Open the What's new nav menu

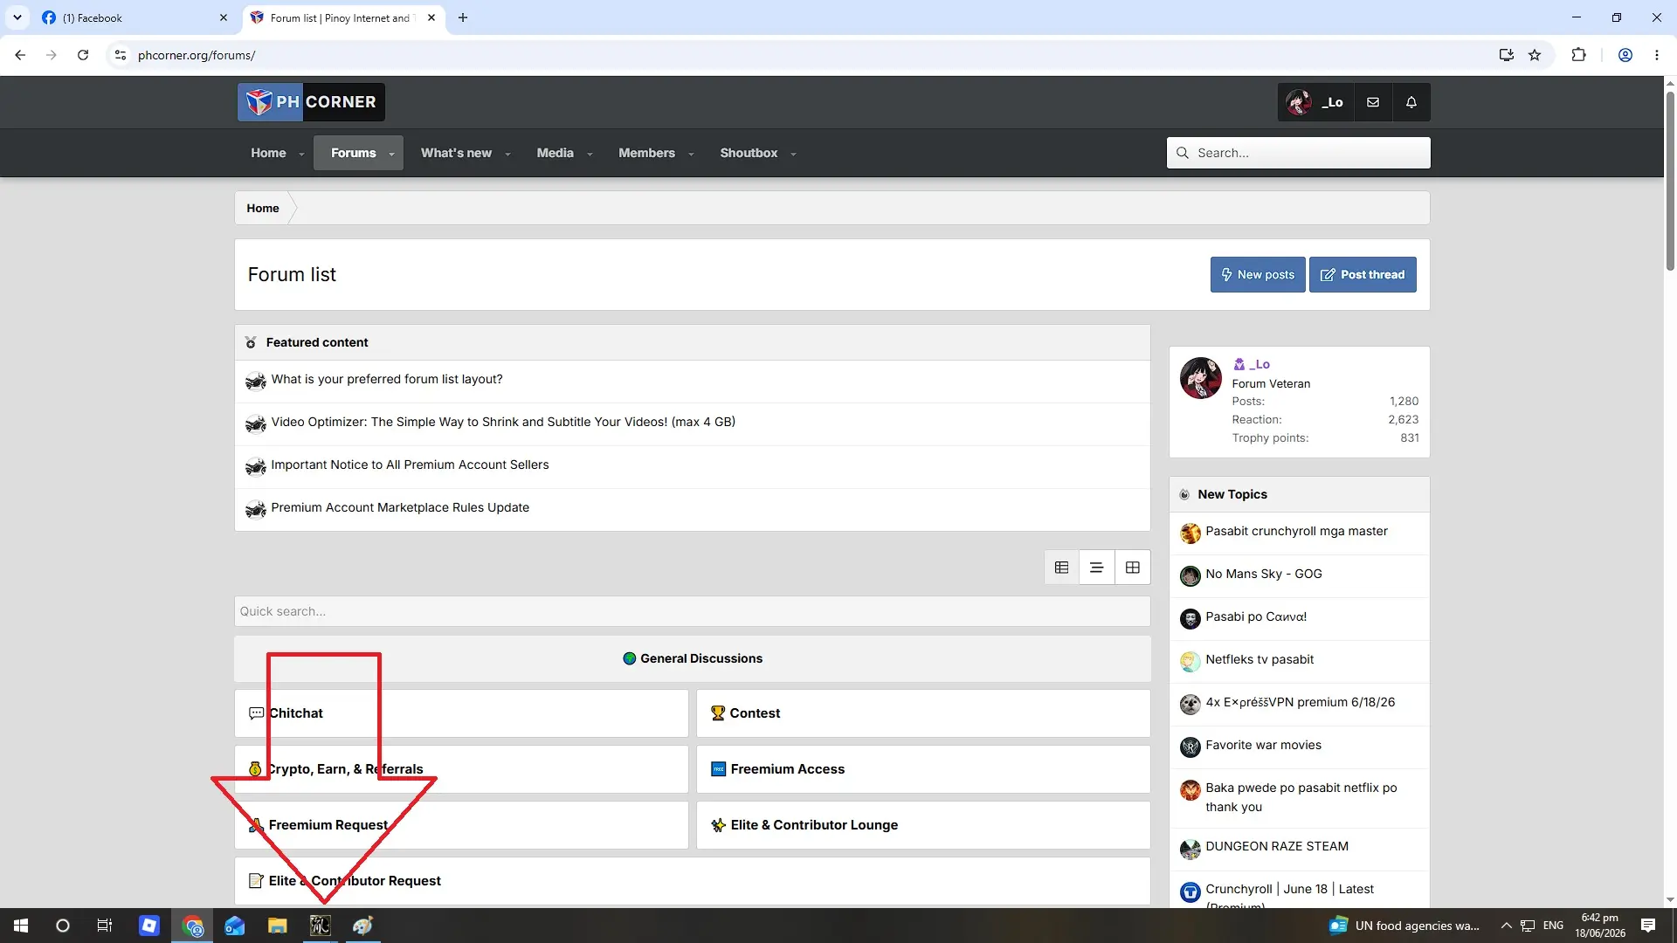(456, 153)
